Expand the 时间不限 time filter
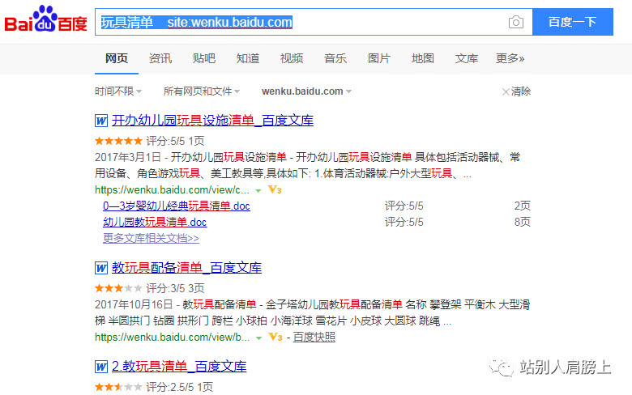Image resolution: width=632 pixels, height=395 pixels. [118, 91]
